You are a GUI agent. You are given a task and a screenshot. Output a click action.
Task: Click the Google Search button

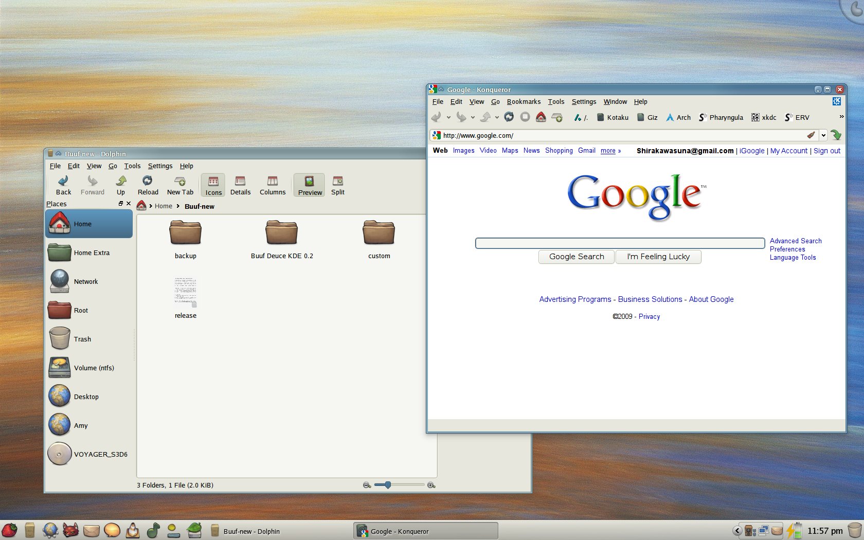577,257
